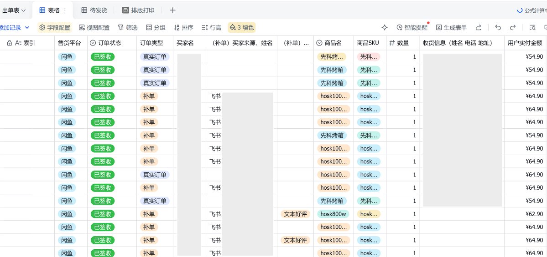Viewport: 547px width, 257px height.
Task: Open the 排序 sort options
Action: pos(183,27)
